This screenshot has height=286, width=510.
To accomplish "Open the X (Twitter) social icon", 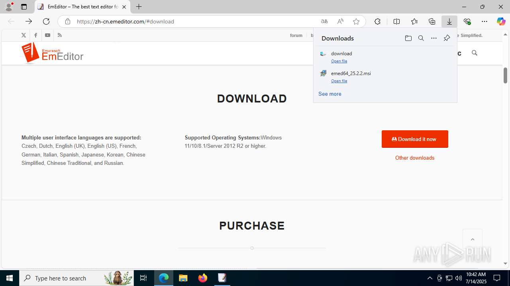I will (24, 35).
